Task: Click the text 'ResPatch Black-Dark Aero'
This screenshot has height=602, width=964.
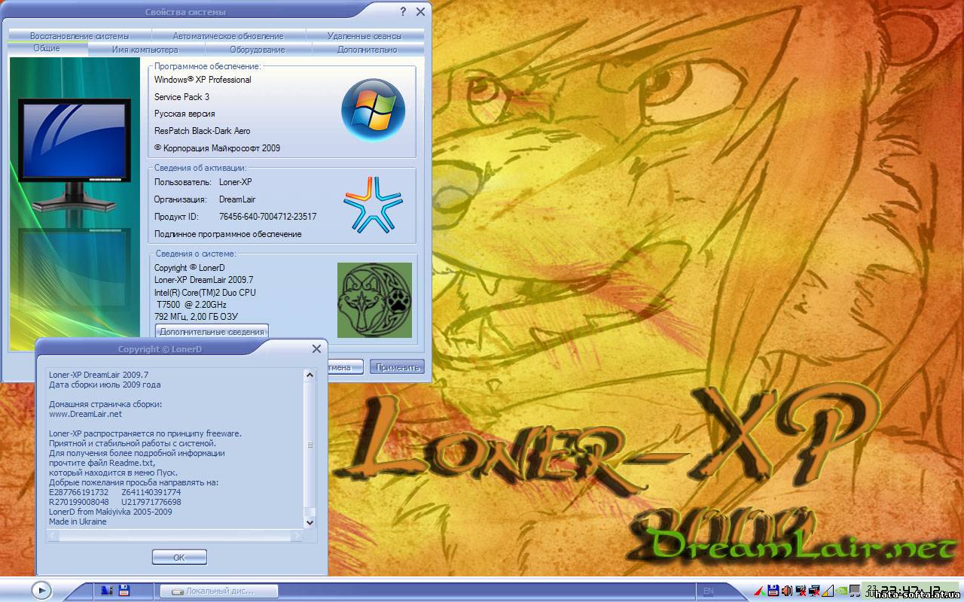Action: (202, 131)
